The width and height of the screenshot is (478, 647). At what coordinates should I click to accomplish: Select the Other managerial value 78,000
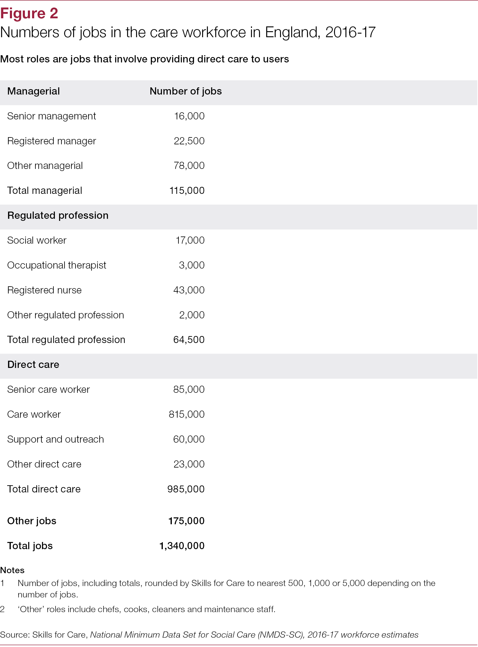[189, 166]
